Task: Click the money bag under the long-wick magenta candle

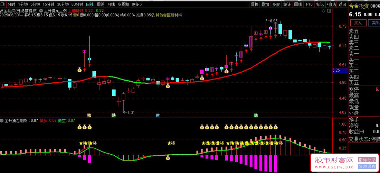Action: (226, 71)
